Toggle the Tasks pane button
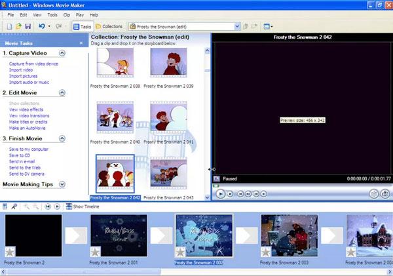 click(83, 26)
